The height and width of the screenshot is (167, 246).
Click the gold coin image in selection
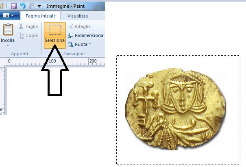pyautogui.click(x=175, y=109)
